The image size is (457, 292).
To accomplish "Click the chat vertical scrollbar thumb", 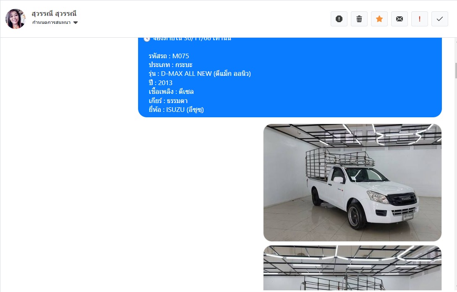I will tap(456, 70).
